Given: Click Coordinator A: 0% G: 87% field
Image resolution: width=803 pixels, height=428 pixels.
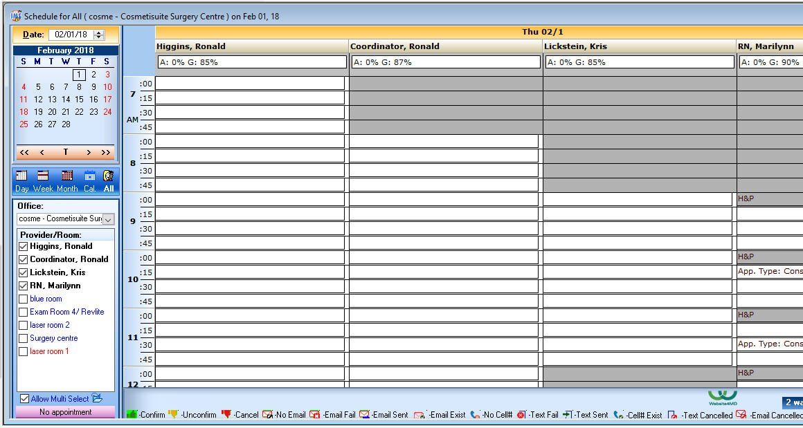Looking at the screenshot, I should 446,62.
